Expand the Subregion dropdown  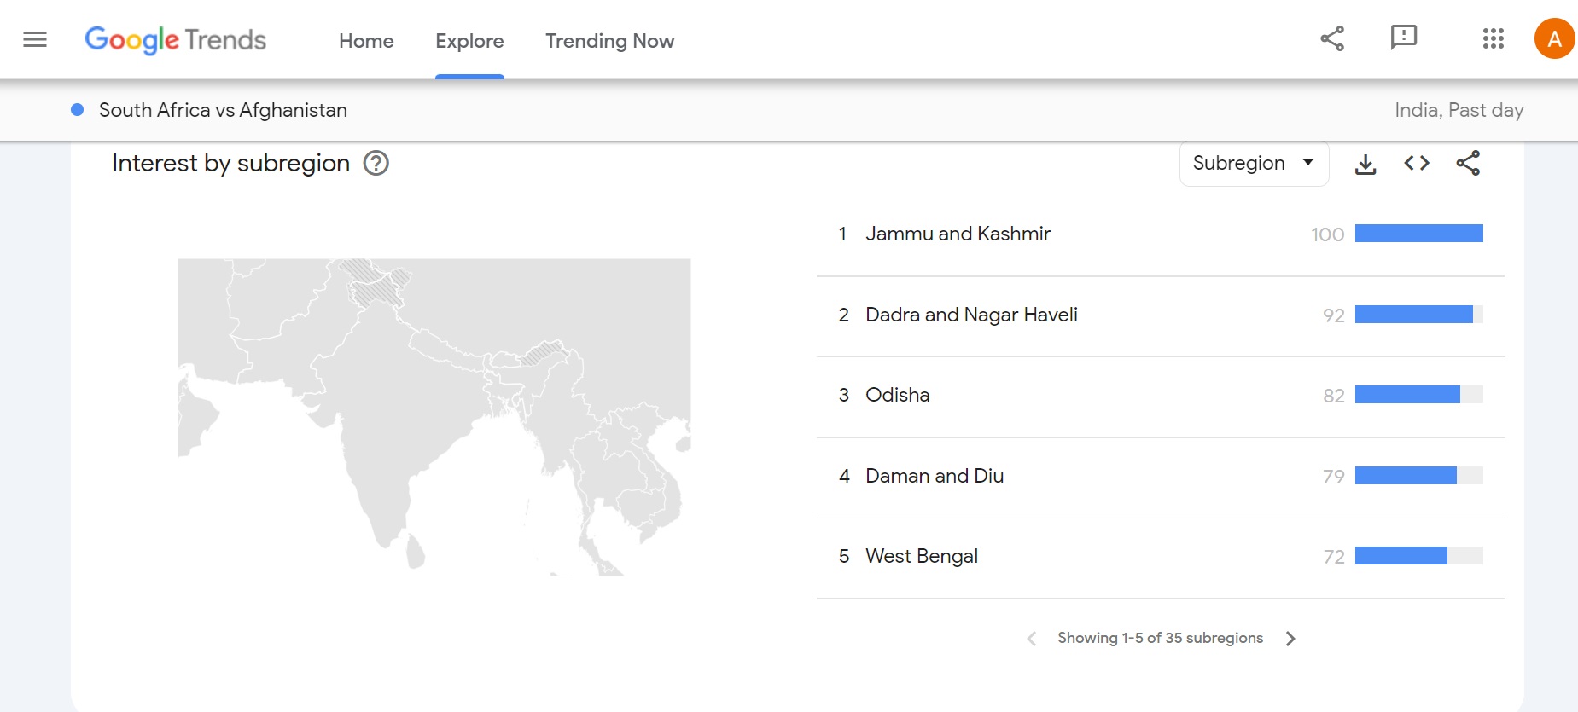[1254, 163]
